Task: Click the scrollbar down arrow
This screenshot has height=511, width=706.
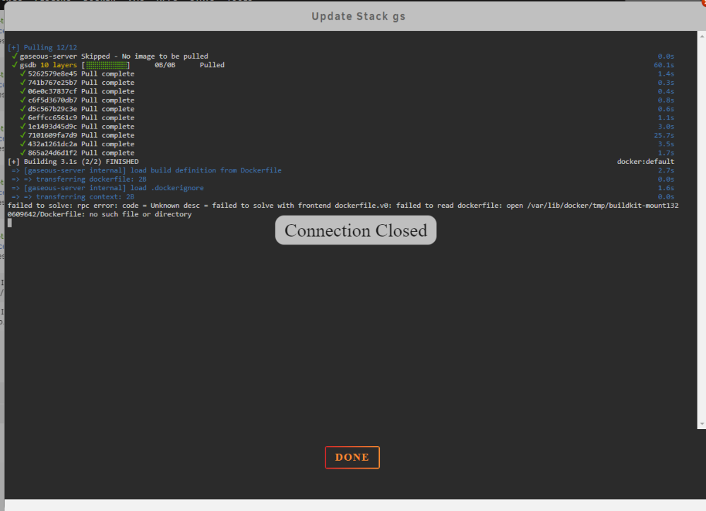Action: click(x=702, y=424)
